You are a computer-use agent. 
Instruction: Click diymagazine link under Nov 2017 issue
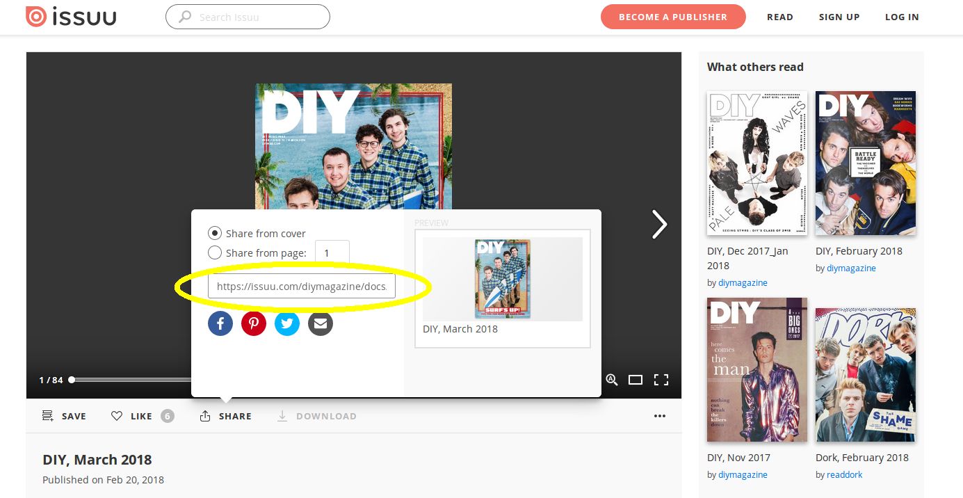[743, 475]
